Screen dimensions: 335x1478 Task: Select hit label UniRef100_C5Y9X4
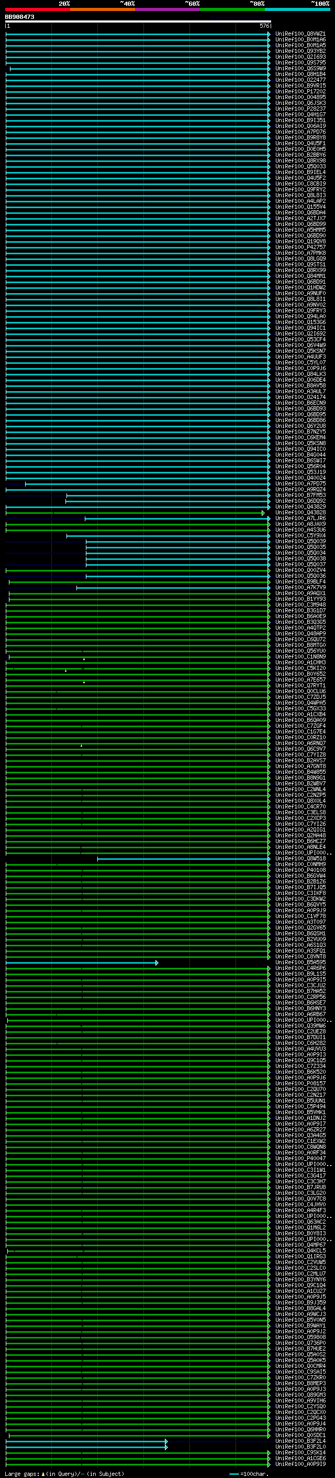click(x=300, y=536)
